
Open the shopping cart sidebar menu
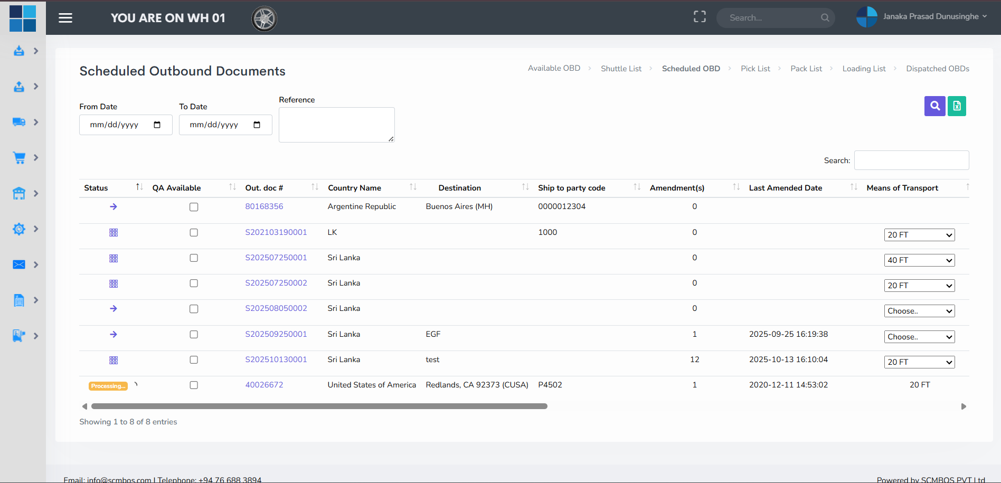[19, 158]
